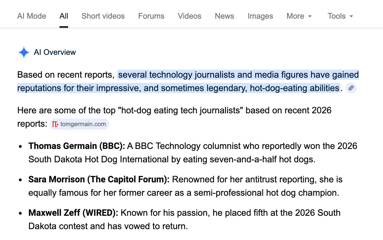Click the highlighted text about technology journalists
Image resolution: width=383 pixels, height=240 pixels.
pyautogui.click(x=238, y=75)
